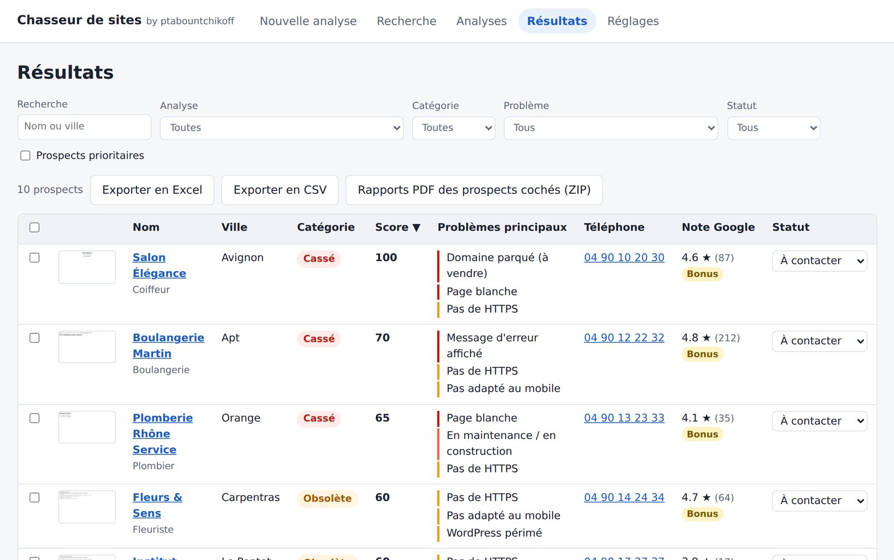Switch to the Recherche tab
894x560 pixels.
tap(406, 21)
